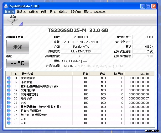The width and height of the screenshot is (161, 133).
Task: Click the serial number field 20110412370232034400
Action: [81, 42]
